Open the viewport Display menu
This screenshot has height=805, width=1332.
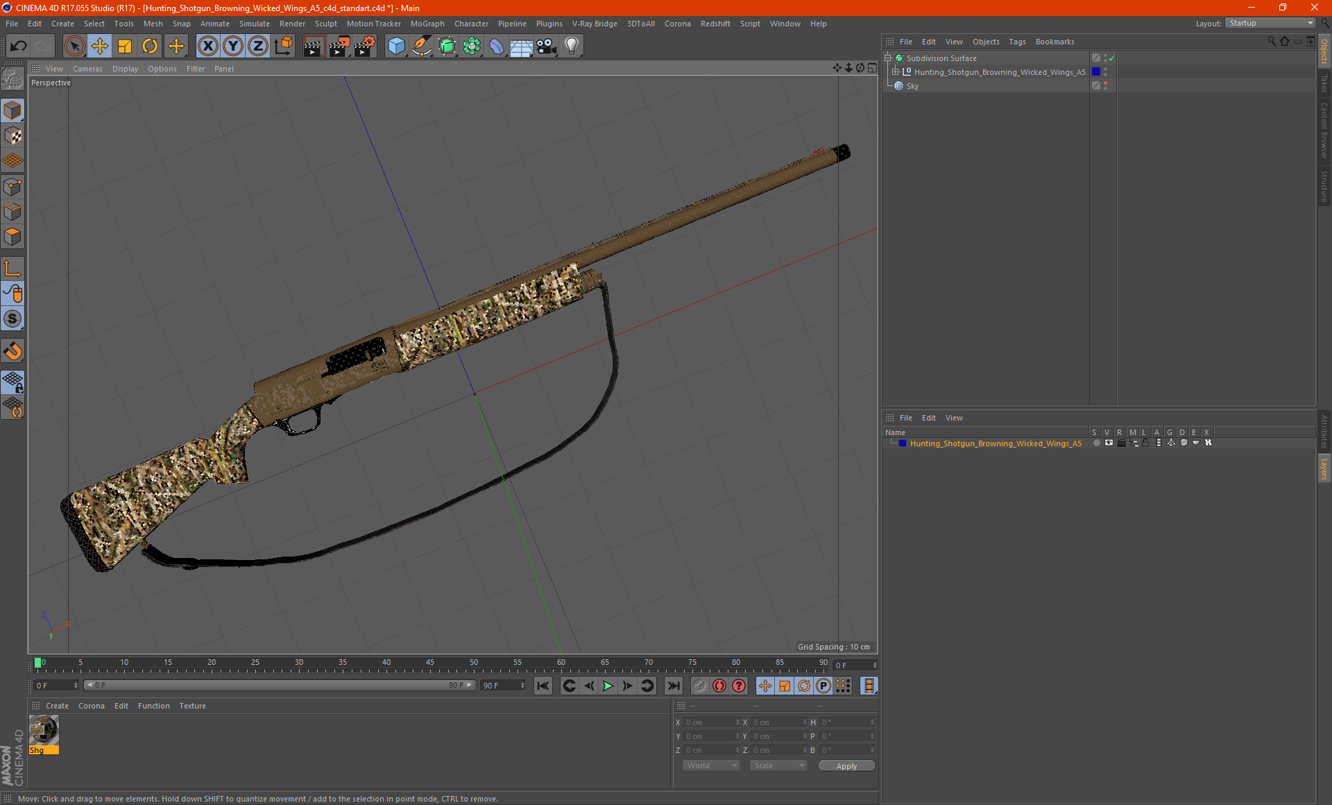coord(125,69)
